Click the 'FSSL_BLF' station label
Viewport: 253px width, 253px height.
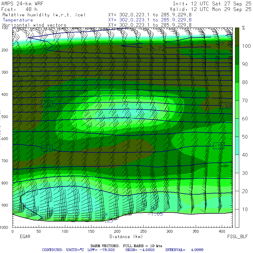(237, 236)
